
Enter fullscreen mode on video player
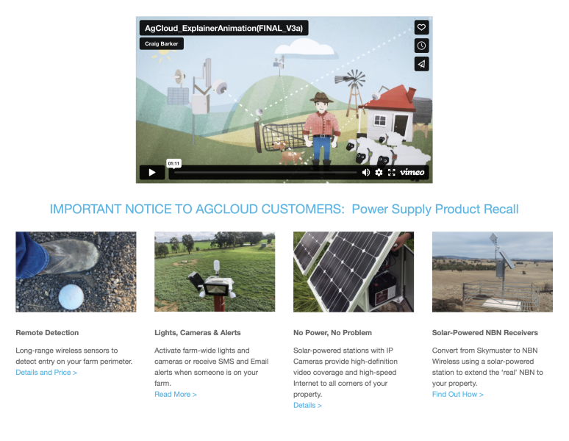[392, 173]
